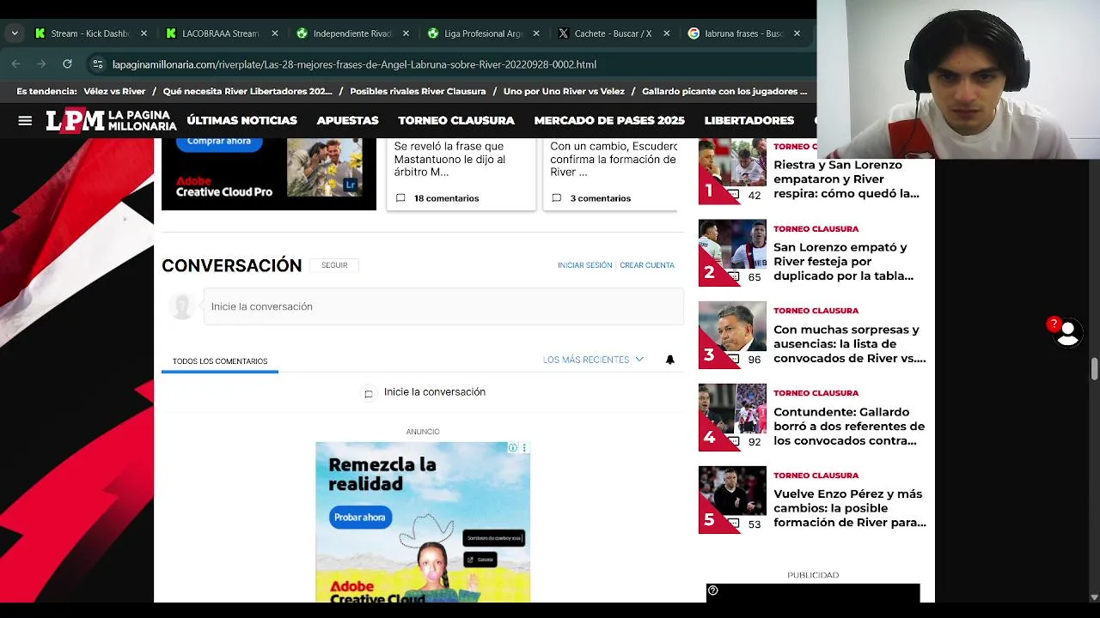Open Posibles rivales River Clausura trending link
This screenshot has height=618, width=1100.
pos(418,91)
